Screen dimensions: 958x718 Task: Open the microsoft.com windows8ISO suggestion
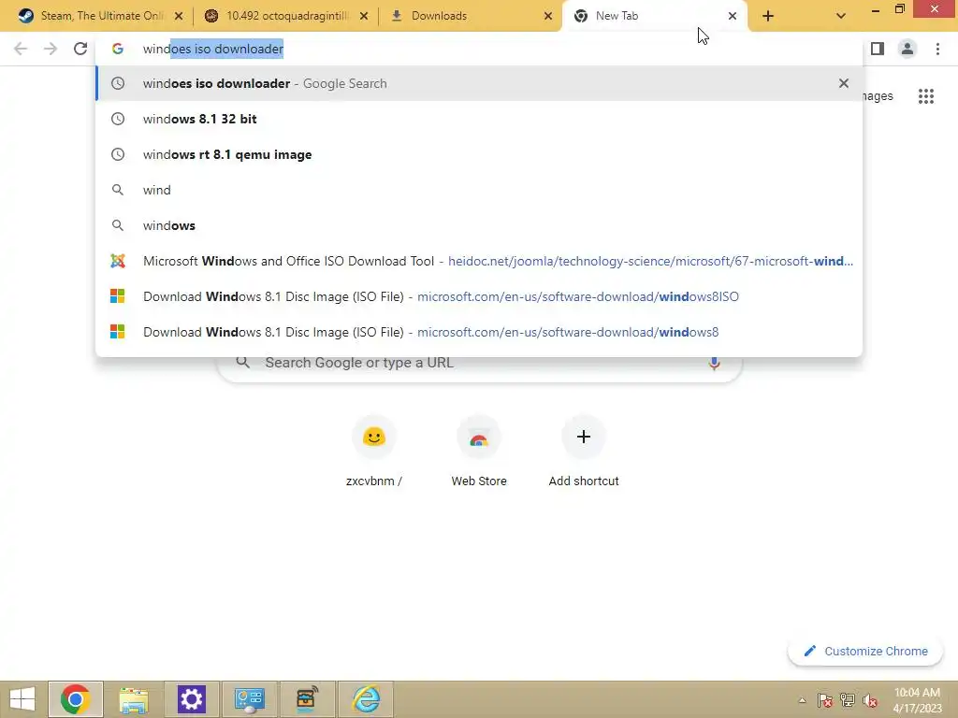(x=479, y=296)
